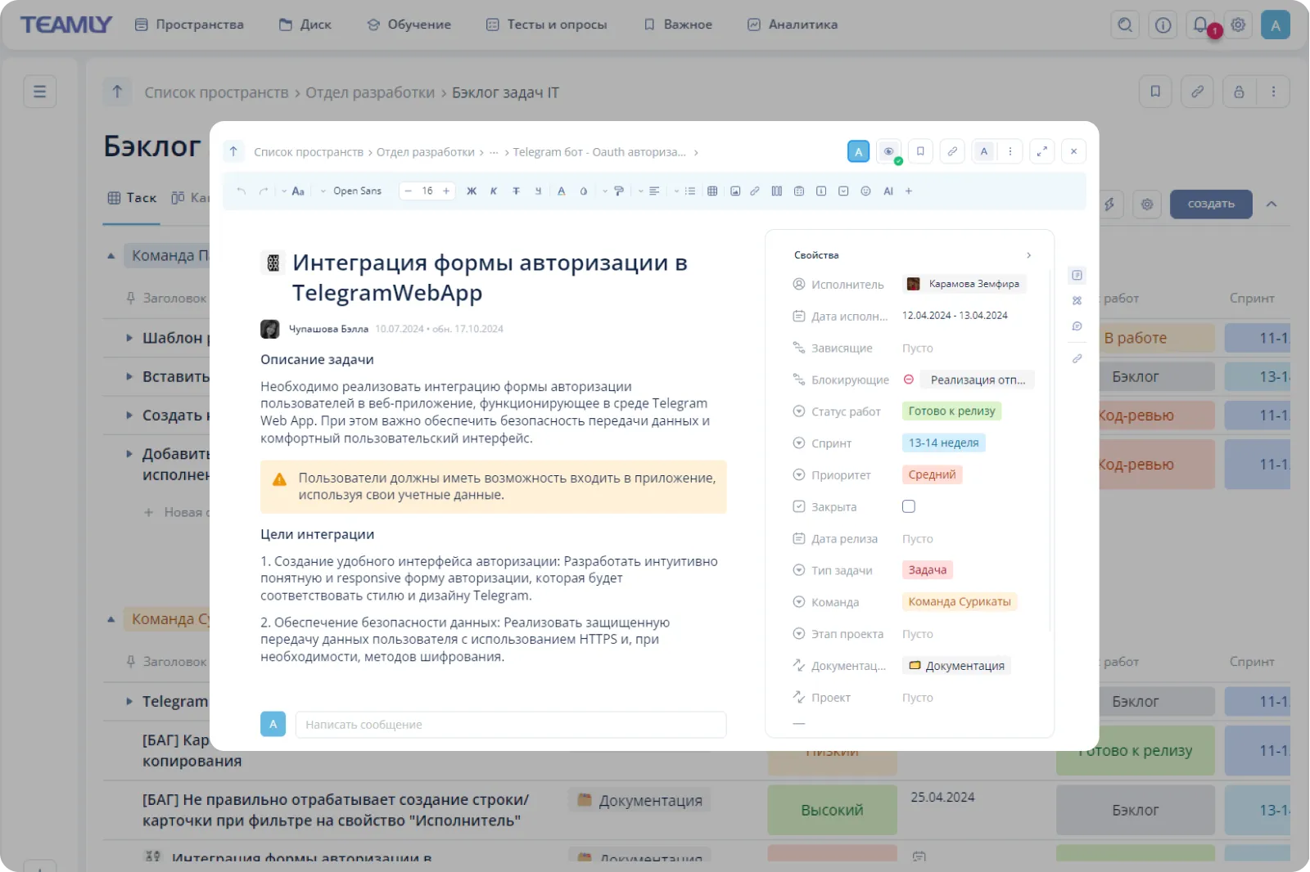This screenshot has height=872, width=1310.
Task: Change Приоритет value 'Средний'
Action: click(932, 474)
